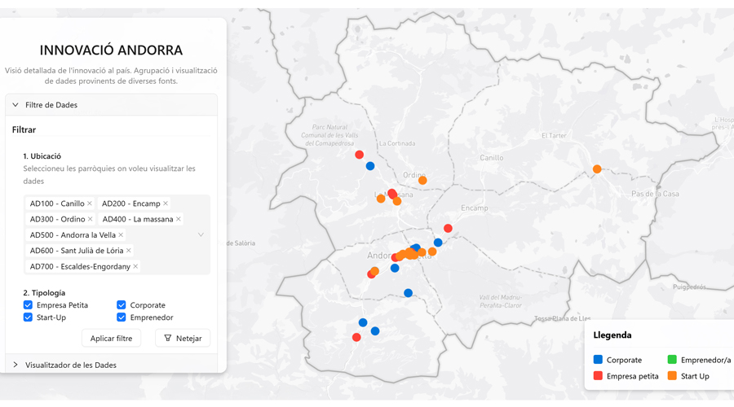
Task: Click the Aplicar filtre button
Action: (112, 338)
